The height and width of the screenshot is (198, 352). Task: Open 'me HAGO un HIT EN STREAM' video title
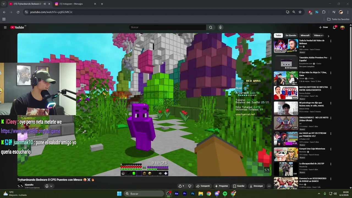click(x=313, y=135)
